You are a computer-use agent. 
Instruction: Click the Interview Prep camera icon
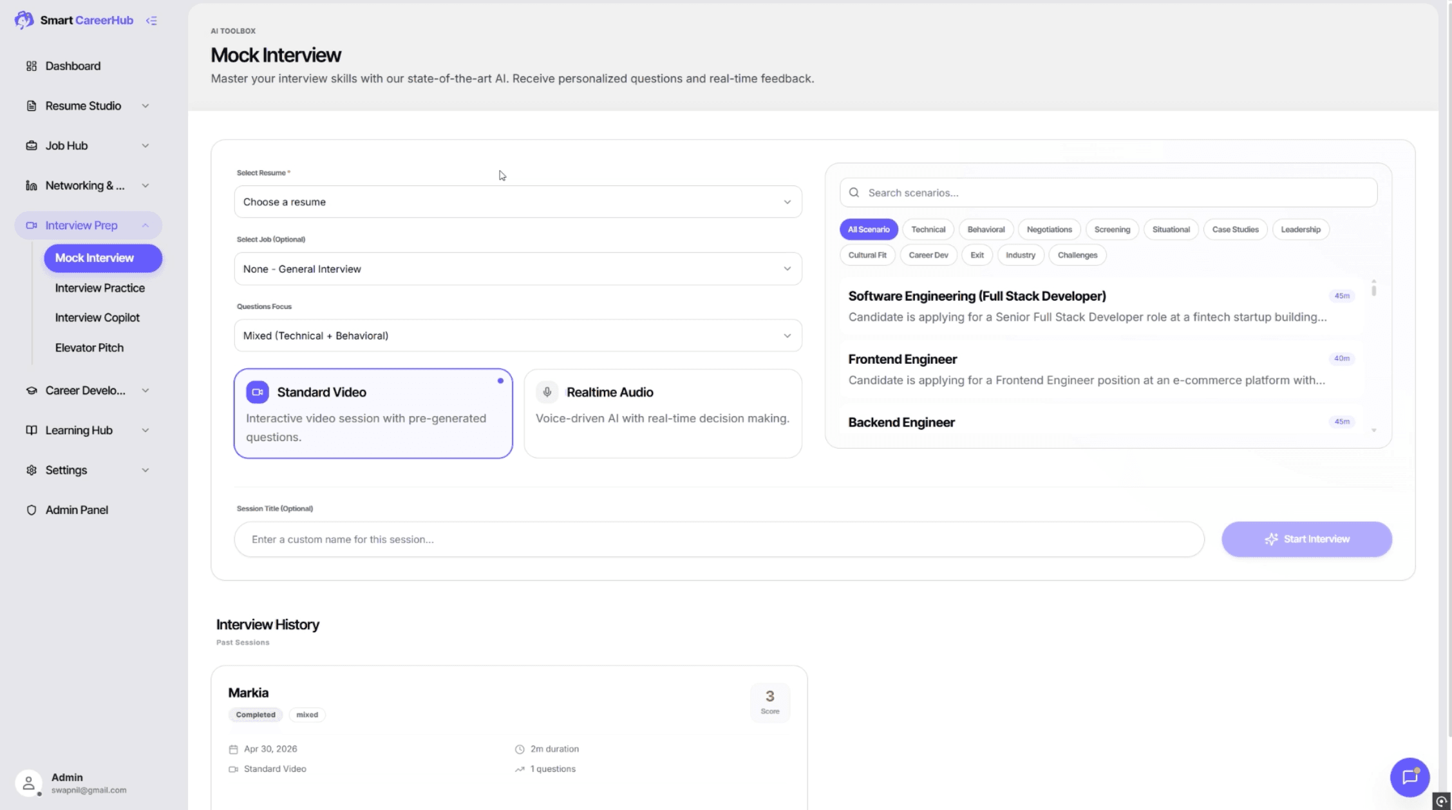[x=31, y=225]
